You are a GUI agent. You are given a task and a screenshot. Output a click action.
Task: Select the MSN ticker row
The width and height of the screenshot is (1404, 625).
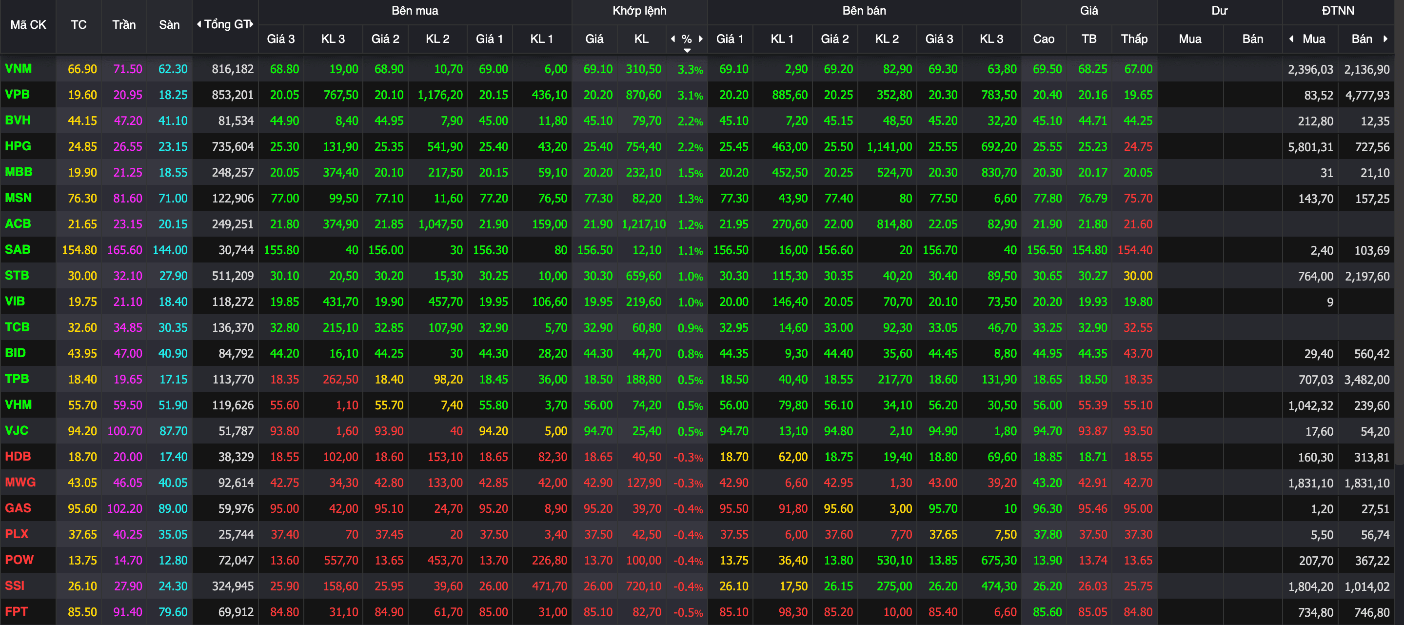point(19,198)
